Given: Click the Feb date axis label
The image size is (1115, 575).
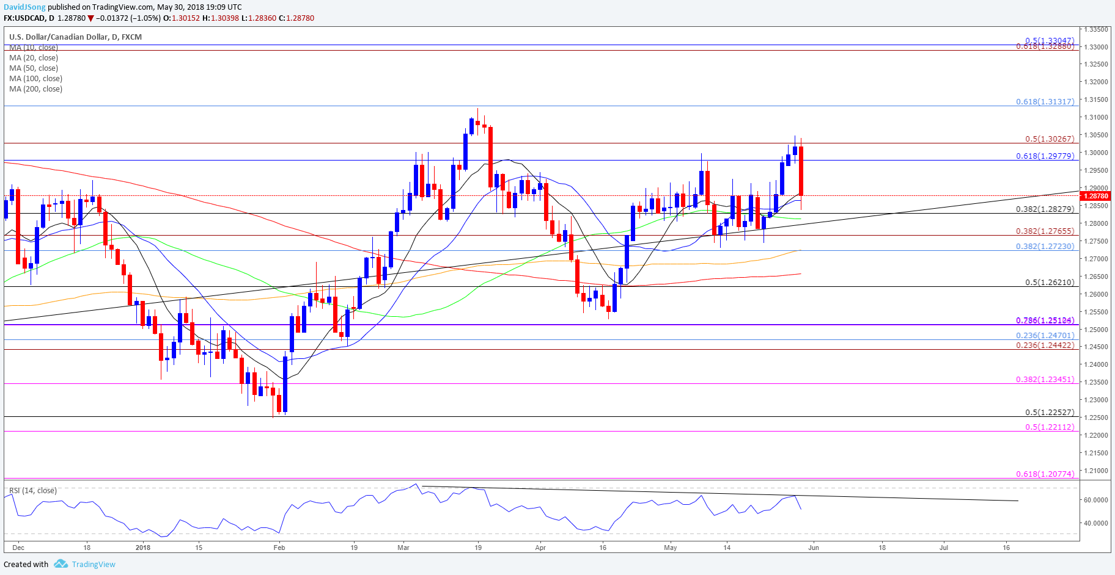Looking at the screenshot, I should click(x=279, y=548).
